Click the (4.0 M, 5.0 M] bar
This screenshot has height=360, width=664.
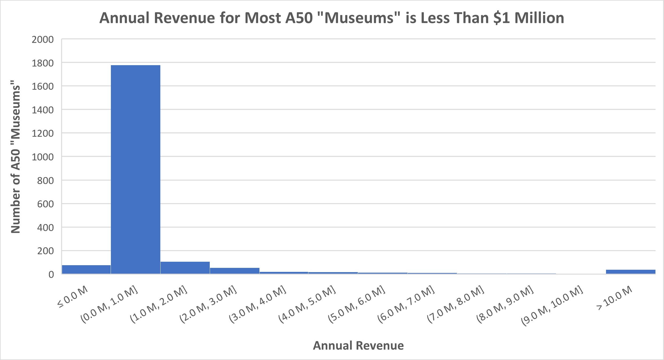pos(333,273)
